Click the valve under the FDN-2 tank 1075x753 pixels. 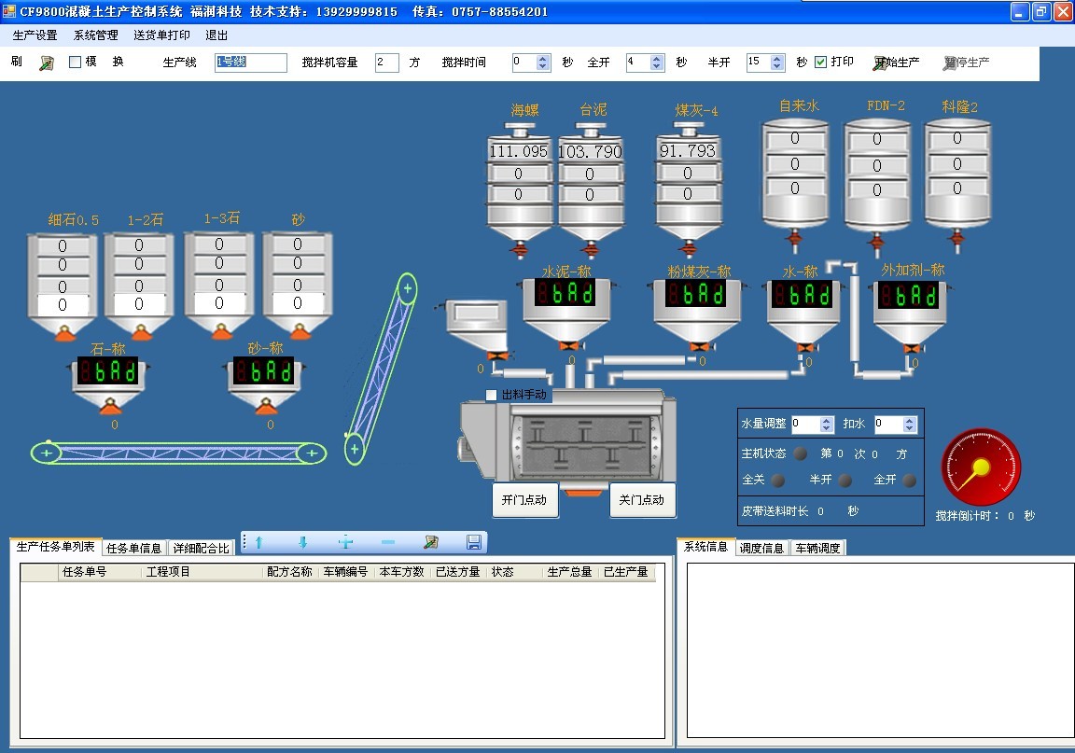pos(876,242)
